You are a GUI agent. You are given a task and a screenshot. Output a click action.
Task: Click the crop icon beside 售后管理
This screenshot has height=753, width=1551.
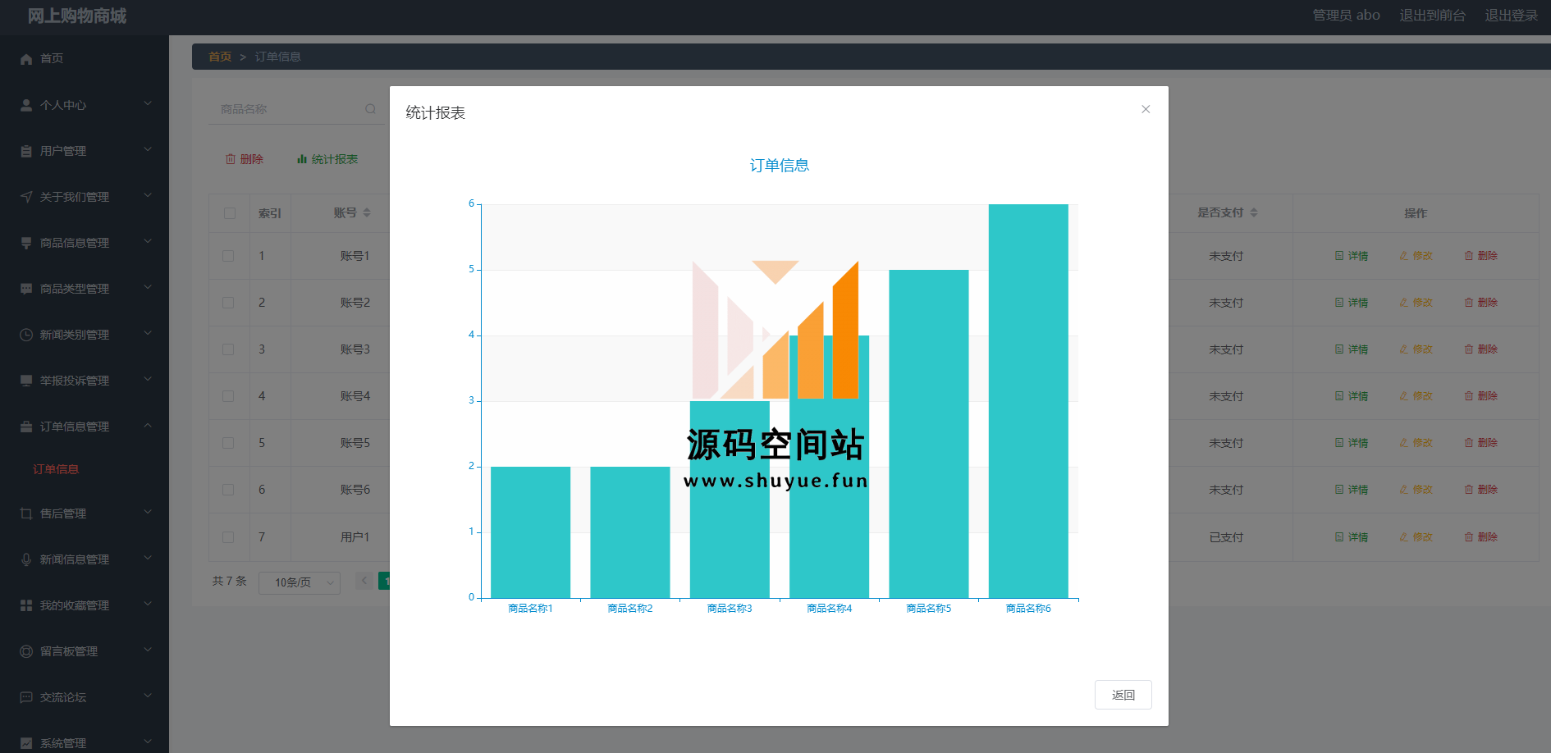[26, 513]
